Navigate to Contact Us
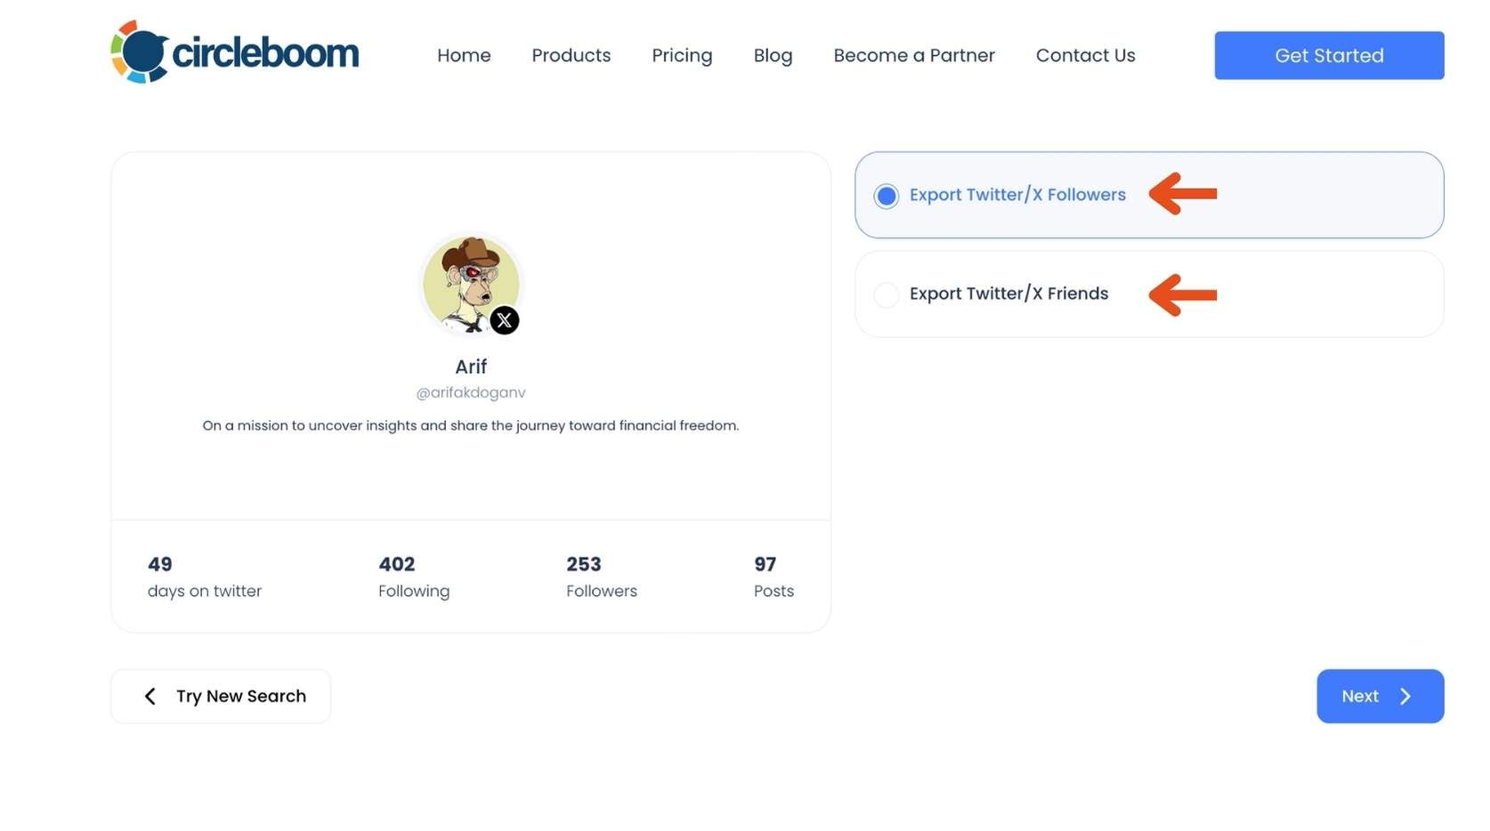1490x831 pixels. tap(1086, 55)
